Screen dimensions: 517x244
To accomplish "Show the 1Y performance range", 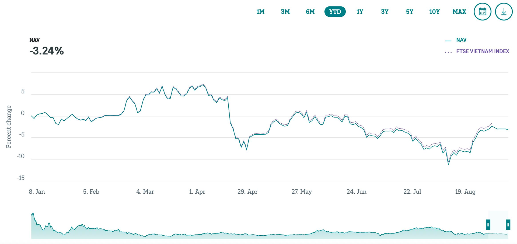I will point(360,12).
